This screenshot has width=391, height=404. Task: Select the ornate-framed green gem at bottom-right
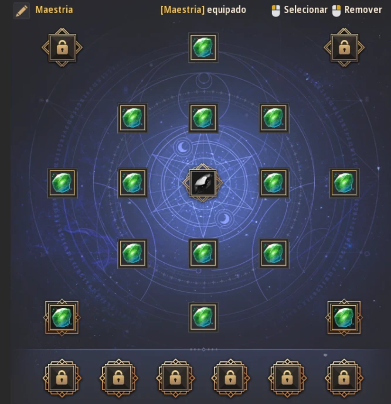(x=344, y=317)
